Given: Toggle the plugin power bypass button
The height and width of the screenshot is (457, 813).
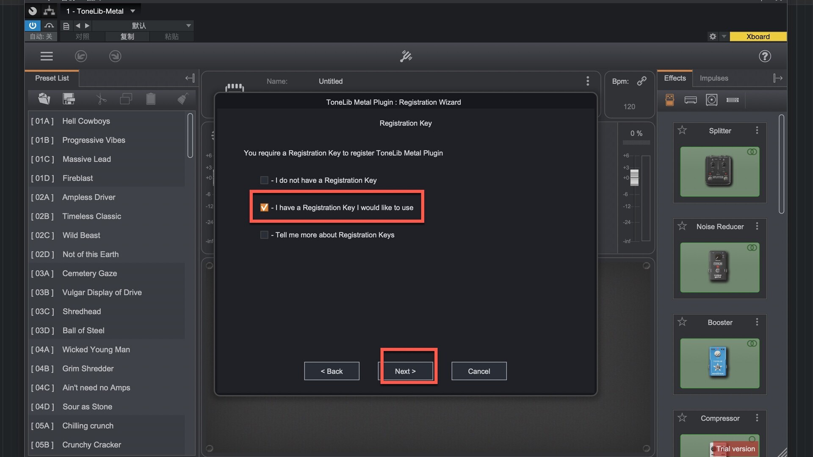Looking at the screenshot, I should coord(33,25).
